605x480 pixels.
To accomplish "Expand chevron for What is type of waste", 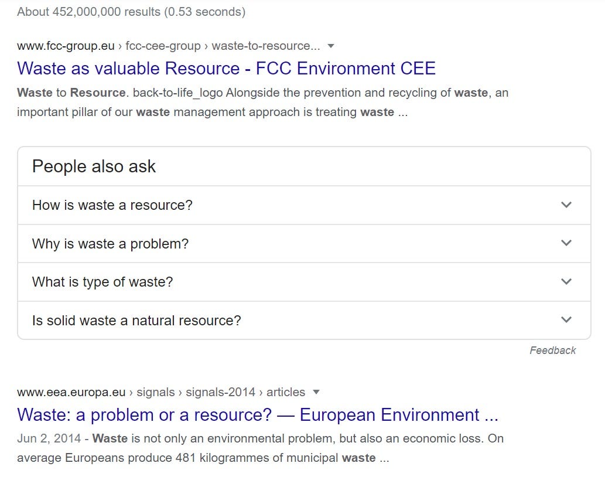I will [x=566, y=281].
